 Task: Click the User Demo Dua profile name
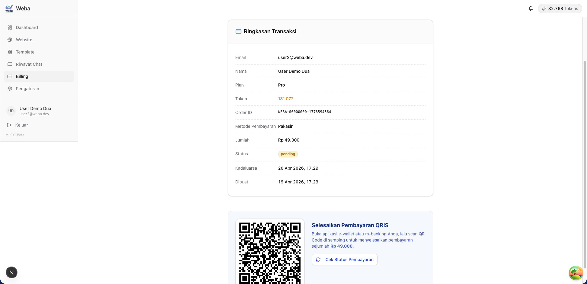tap(35, 109)
